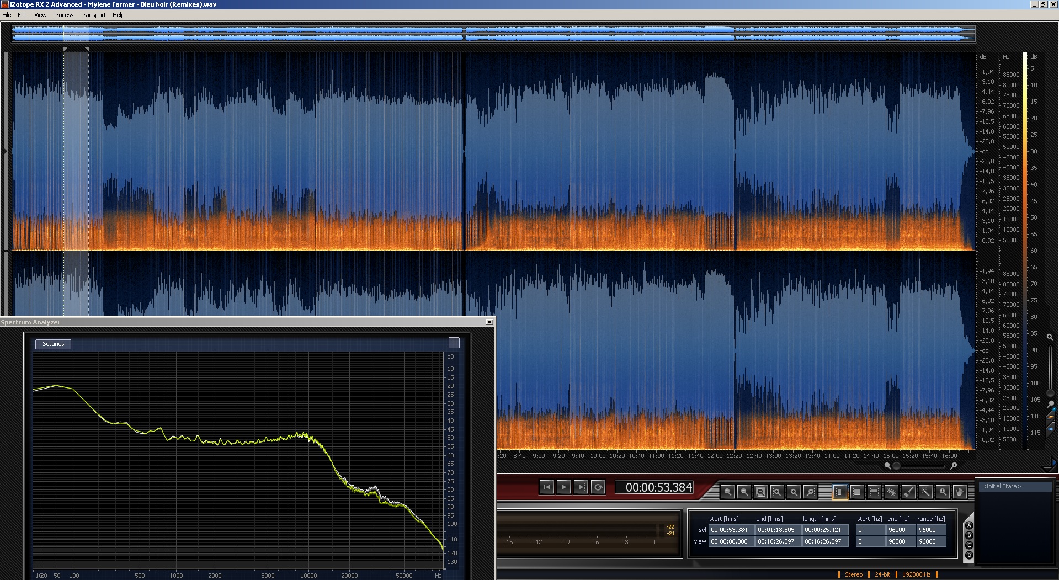Click the selection length time field
Viewport: 1059px width, 580px height.
click(824, 530)
